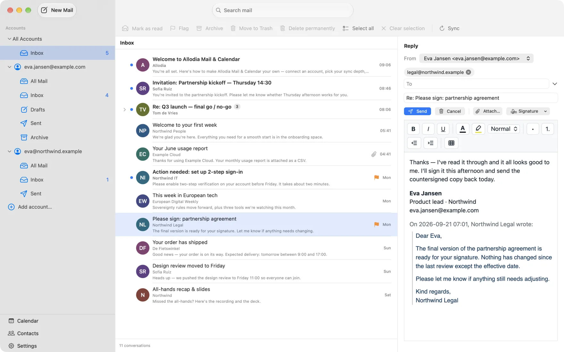Toggle the flag on 2-step sign-in email
The height and width of the screenshot is (352, 564).
coord(377,178)
